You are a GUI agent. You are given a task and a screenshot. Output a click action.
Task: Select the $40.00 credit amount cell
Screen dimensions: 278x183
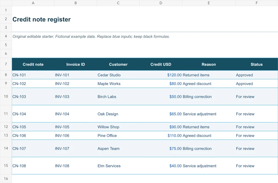pyautogui.click(x=161, y=166)
